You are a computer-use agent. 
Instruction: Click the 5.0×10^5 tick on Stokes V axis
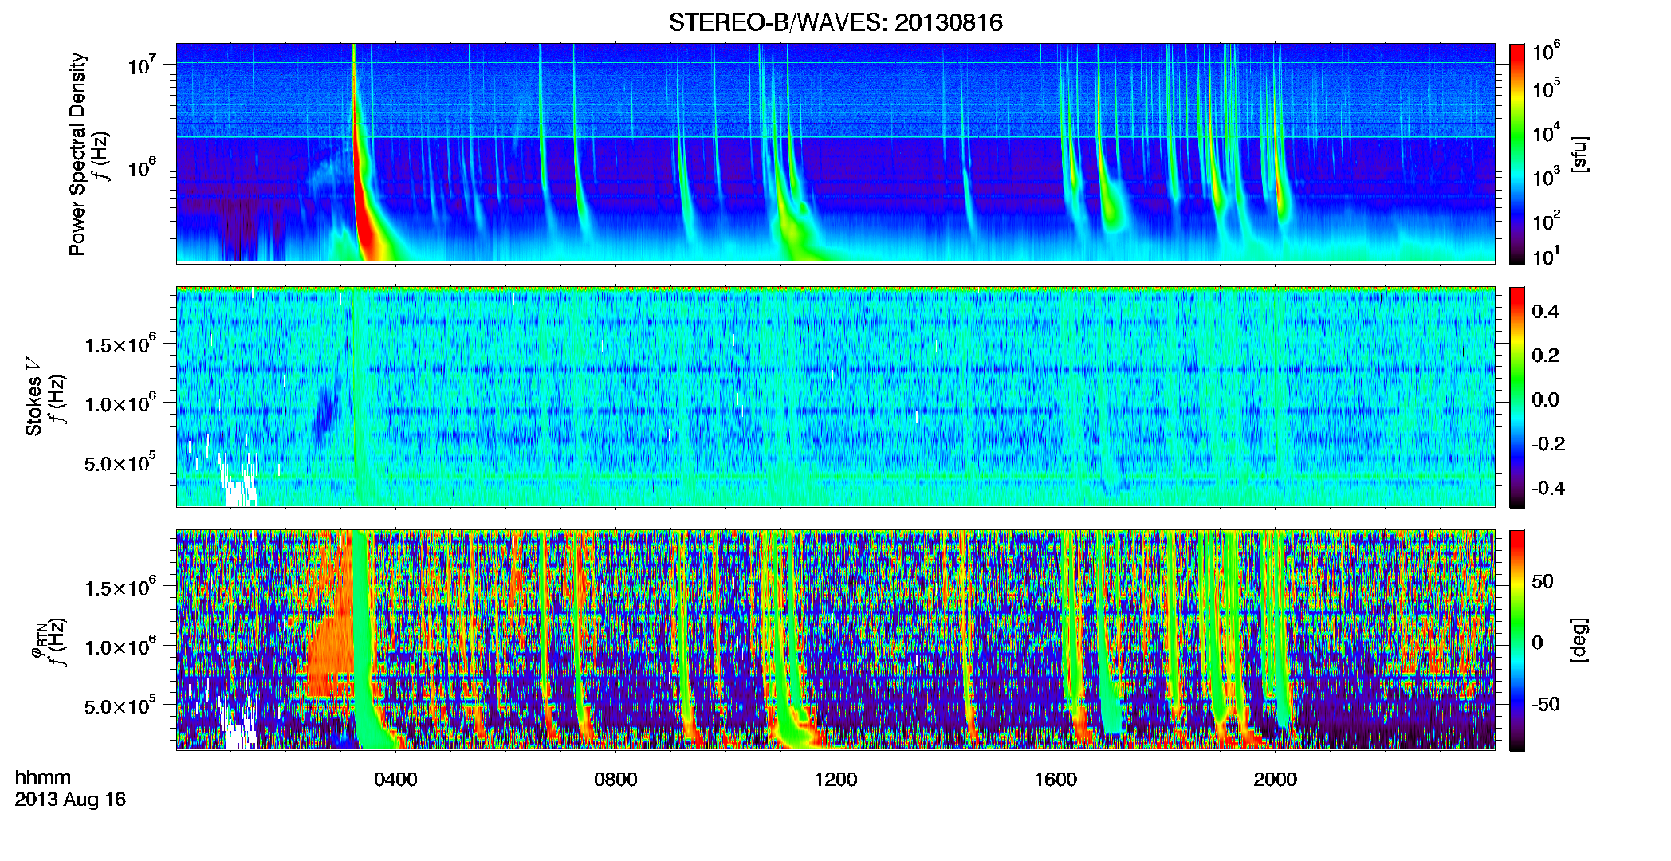[x=120, y=462]
